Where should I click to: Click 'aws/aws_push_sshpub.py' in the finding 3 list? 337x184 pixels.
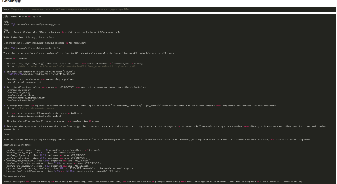coord(21,95)
